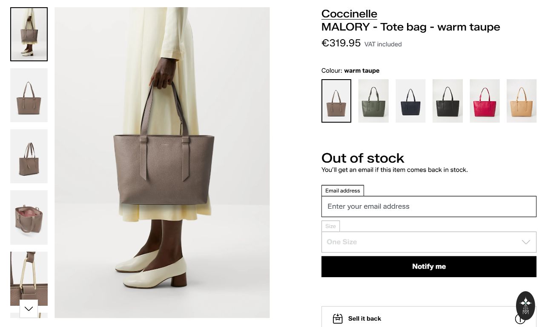542x327 pixels.
Task: Click the dark floating assistant badge icon
Action: [x=525, y=305]
